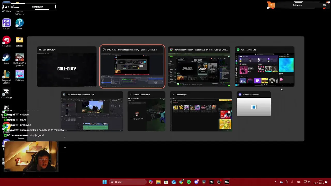This screenshot has height=186, width=331.
Task: Switch to DaVinci Resolve stream 23,8 window
Action: [92, 111]
